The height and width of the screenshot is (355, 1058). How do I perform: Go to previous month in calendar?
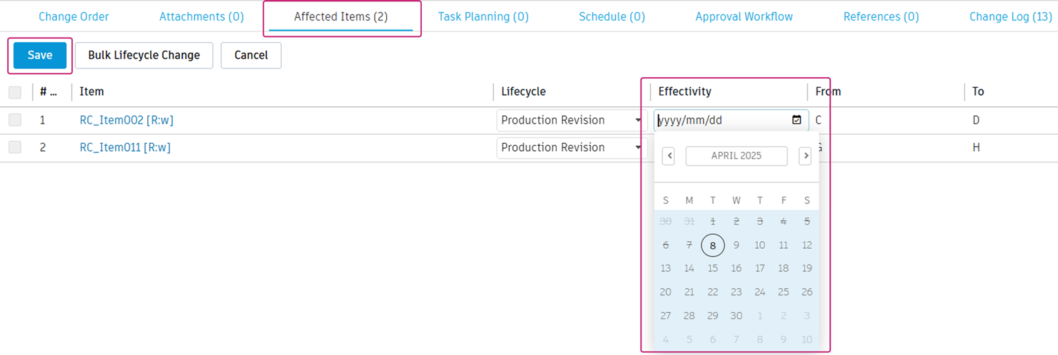669,156
